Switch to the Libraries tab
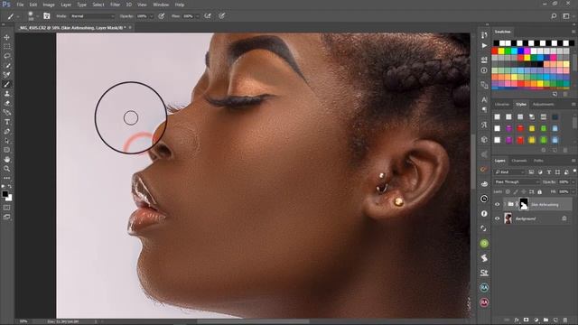 [x=502, y=105]
